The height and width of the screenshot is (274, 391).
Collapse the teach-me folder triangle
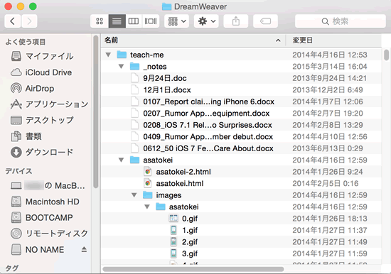tap(108, 55)
